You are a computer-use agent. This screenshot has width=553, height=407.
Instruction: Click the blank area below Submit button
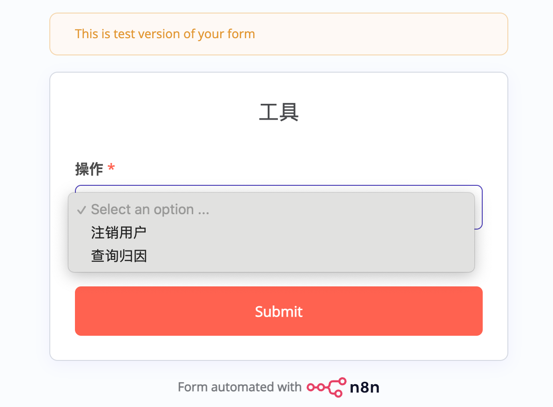click(278, 347)
